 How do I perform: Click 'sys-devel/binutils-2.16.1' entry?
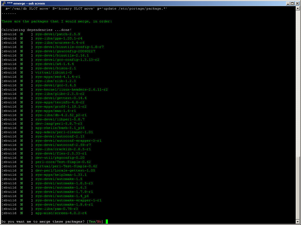coord(62,55)
